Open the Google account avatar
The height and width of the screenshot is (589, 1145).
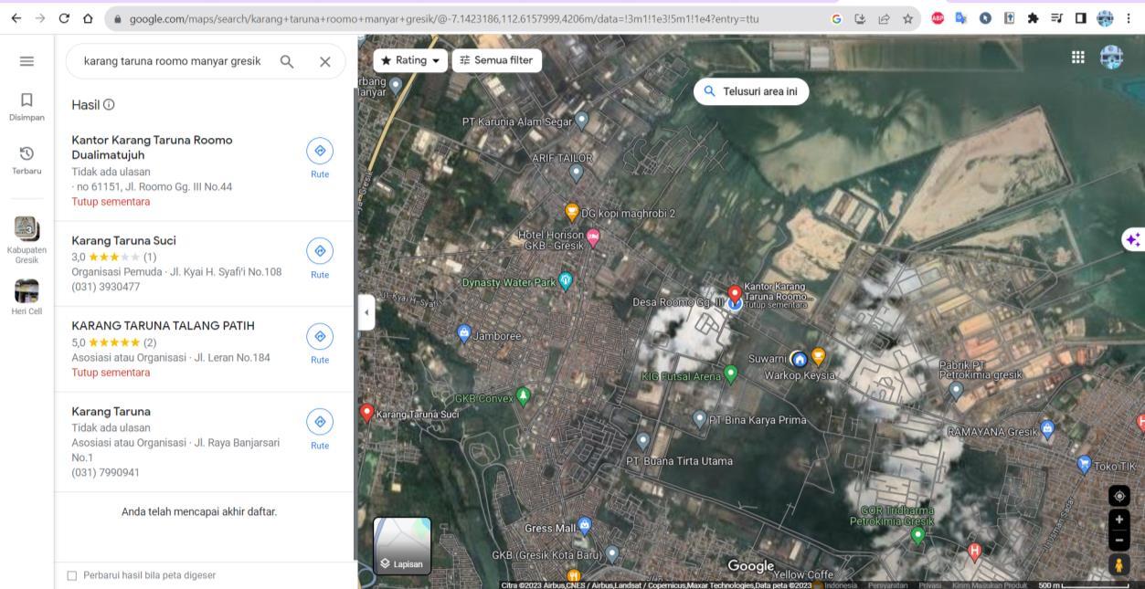click(1111, 58)
